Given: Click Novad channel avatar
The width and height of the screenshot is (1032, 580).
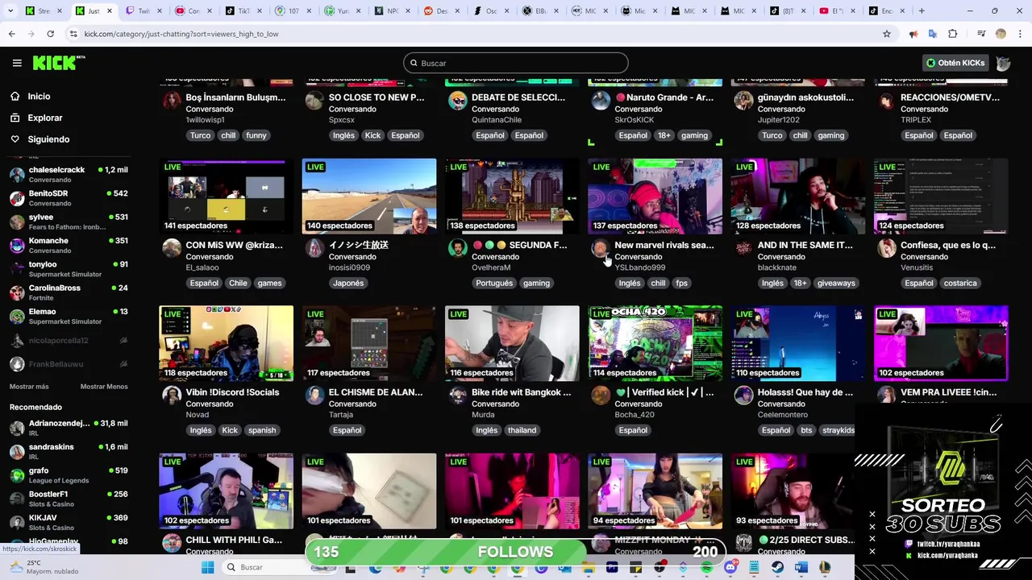Looking at the screenshot, I should click(172, 396).
